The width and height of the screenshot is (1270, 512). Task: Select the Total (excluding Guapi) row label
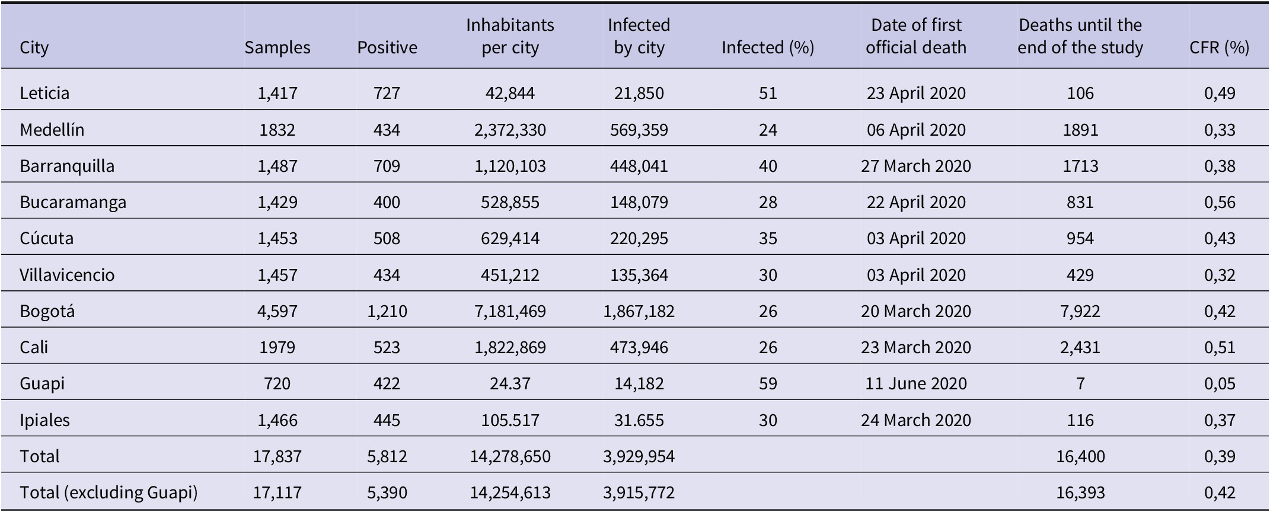(x=109, y=492)
